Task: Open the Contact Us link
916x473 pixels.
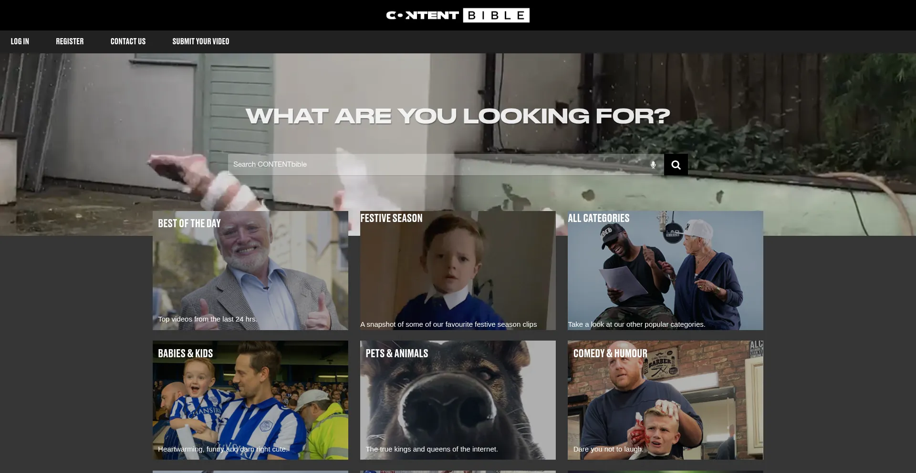Action: pyautogui.click(x=128, y=41)
